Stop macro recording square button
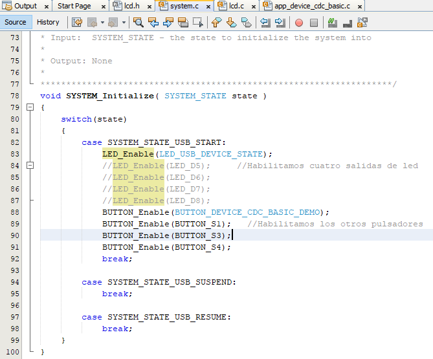433x359 pixels. click(314, 23)
